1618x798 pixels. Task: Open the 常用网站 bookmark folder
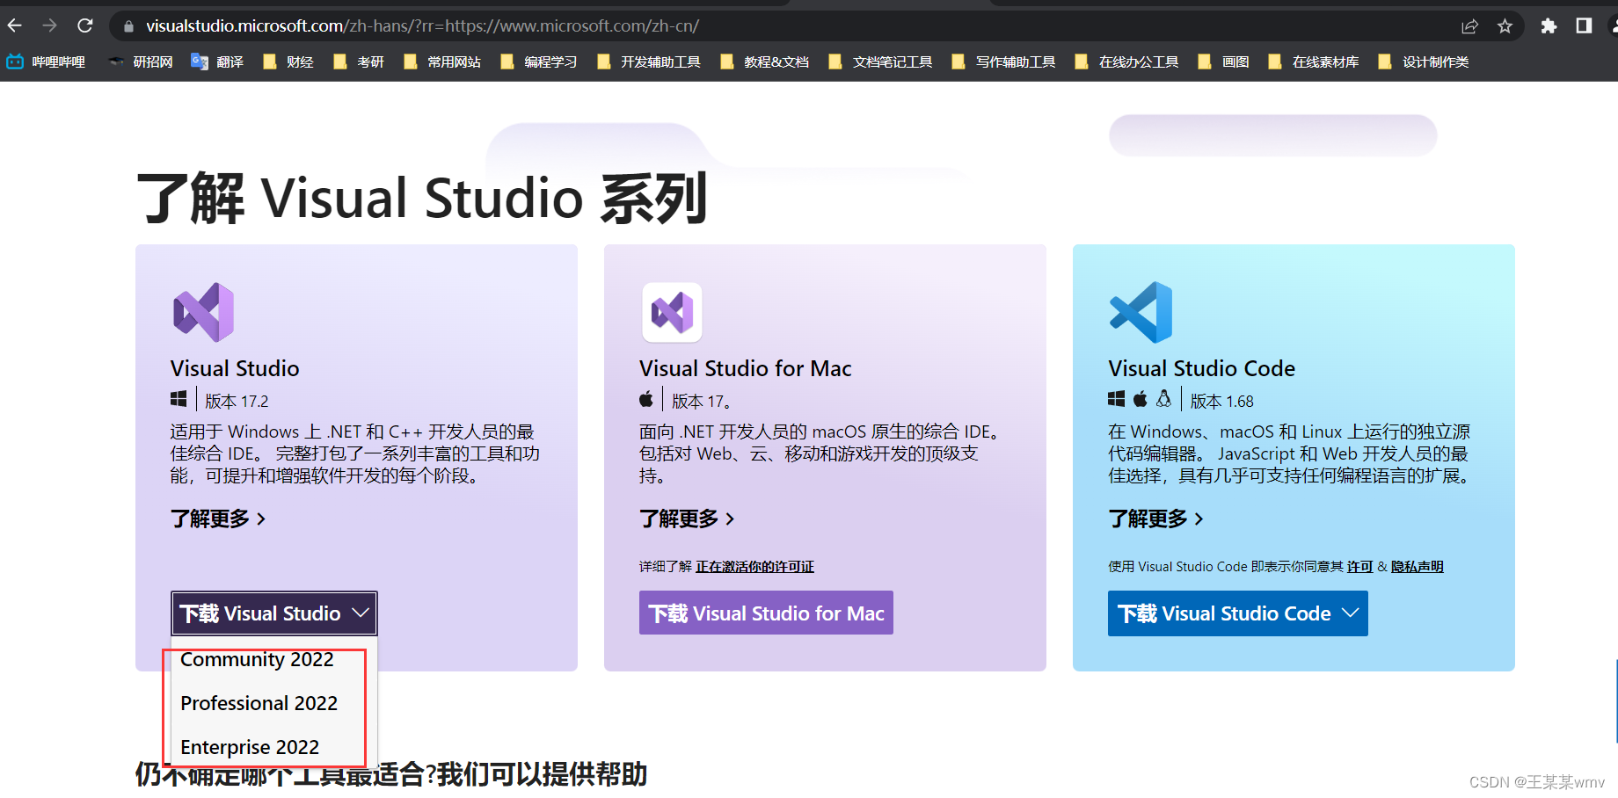coord(442,62)
